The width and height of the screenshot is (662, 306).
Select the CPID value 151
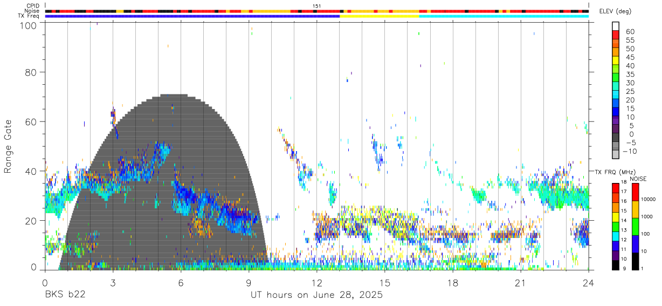(x=317, y=6)
